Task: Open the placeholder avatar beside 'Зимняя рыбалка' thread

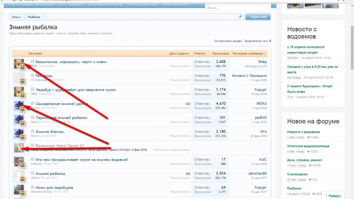Action: click(x=19, y=176)
